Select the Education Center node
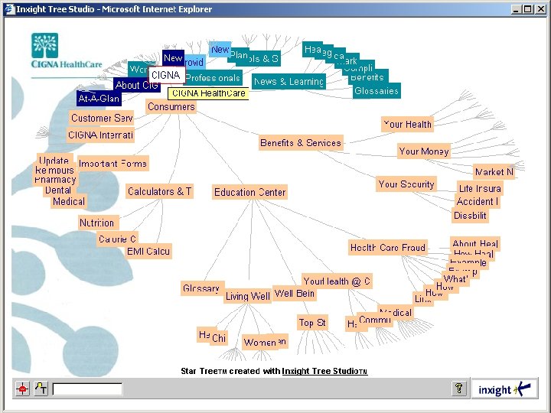Screen dimensions: 551x413 point(249,193)
